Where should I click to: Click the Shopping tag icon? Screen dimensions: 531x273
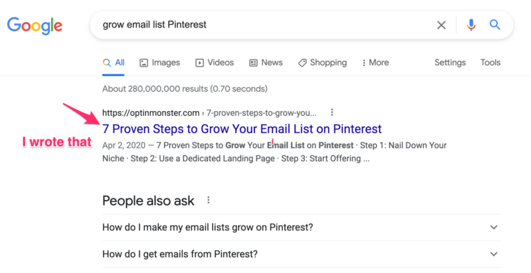click(302, 63)
